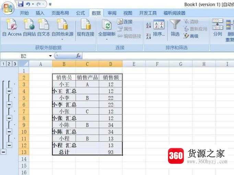The width and height of the screenshot is (234, 175).
Task: Undo the last action
Action: tap(28, 4)
